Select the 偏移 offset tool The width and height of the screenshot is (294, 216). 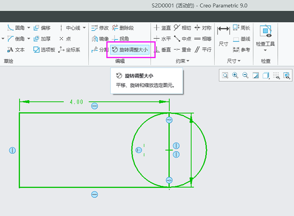[x=42, y=28]
